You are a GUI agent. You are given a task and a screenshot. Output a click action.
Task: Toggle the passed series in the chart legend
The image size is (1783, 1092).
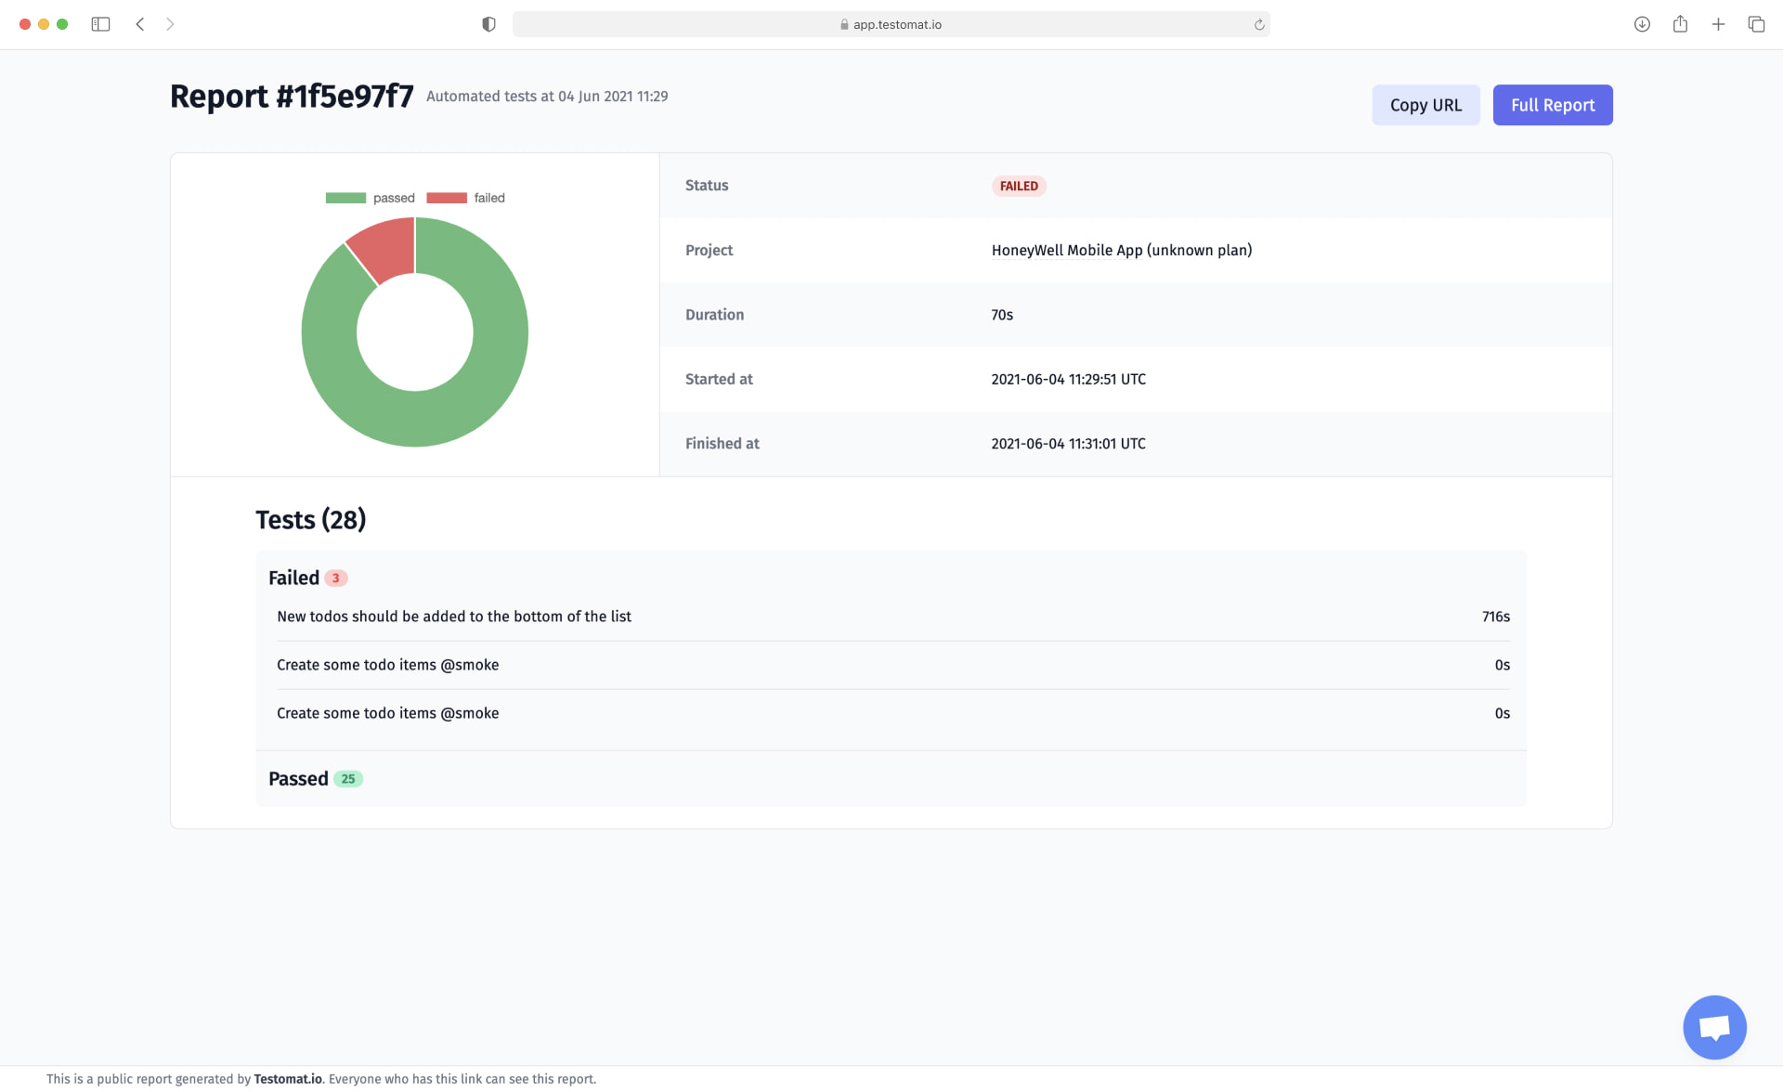click(370, 197)
